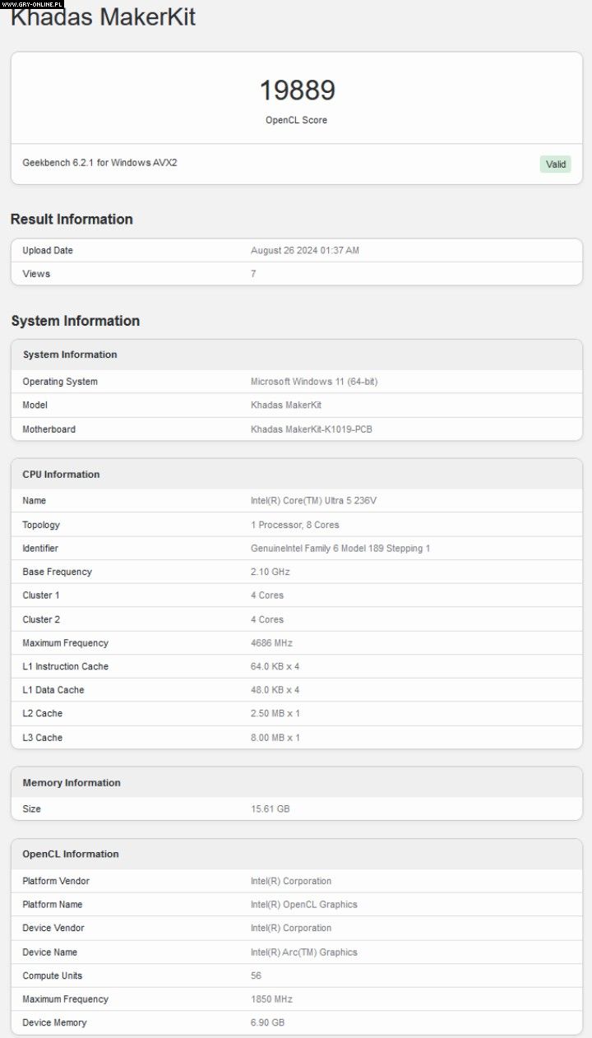Click the CPU Information table header

61,475
